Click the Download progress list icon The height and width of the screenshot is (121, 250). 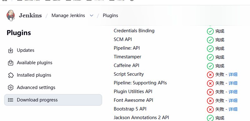[11, 100]
